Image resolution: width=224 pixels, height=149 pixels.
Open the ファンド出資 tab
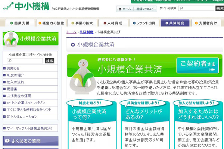144,23
